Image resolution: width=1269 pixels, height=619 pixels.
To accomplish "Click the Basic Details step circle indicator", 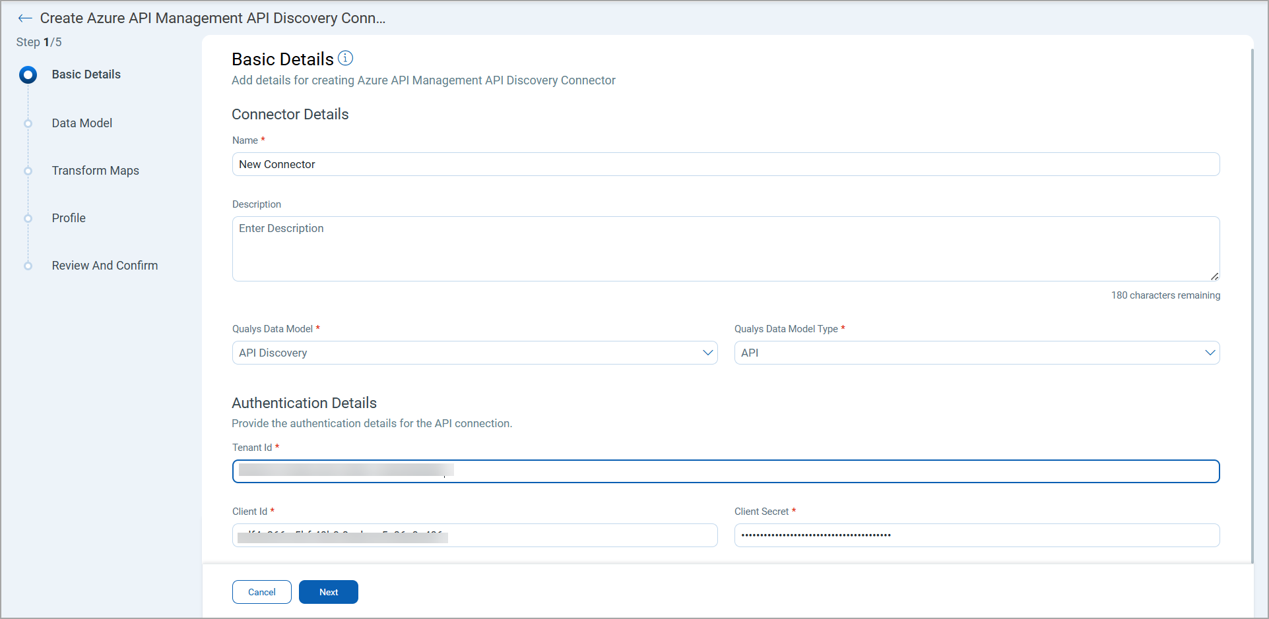I will (28, 74).
